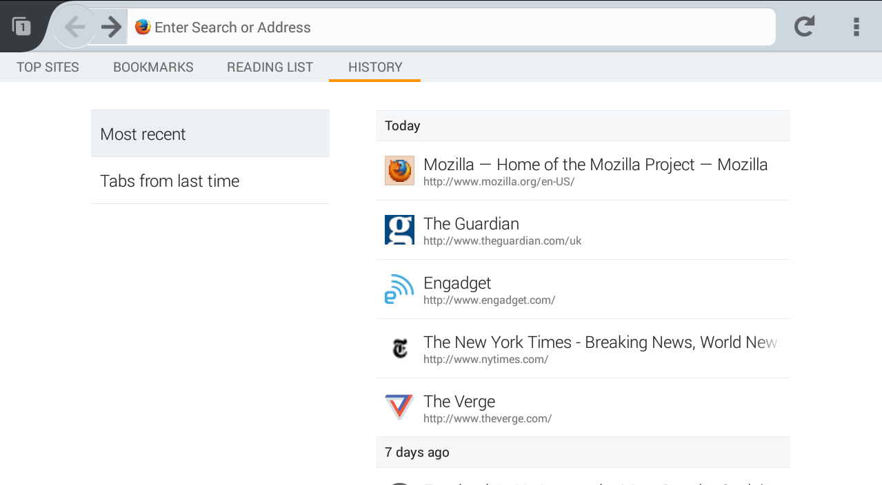
Task: Select The Guardian favicon
Action: tap(399, 229)
